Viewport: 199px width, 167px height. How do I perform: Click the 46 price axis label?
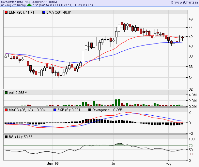pos(191,19)
